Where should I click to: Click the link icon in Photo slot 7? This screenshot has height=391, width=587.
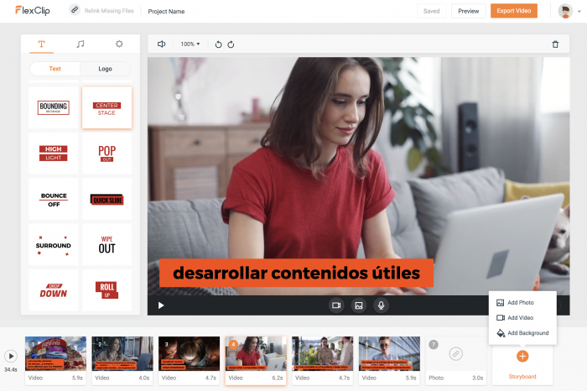pos(455,353)
